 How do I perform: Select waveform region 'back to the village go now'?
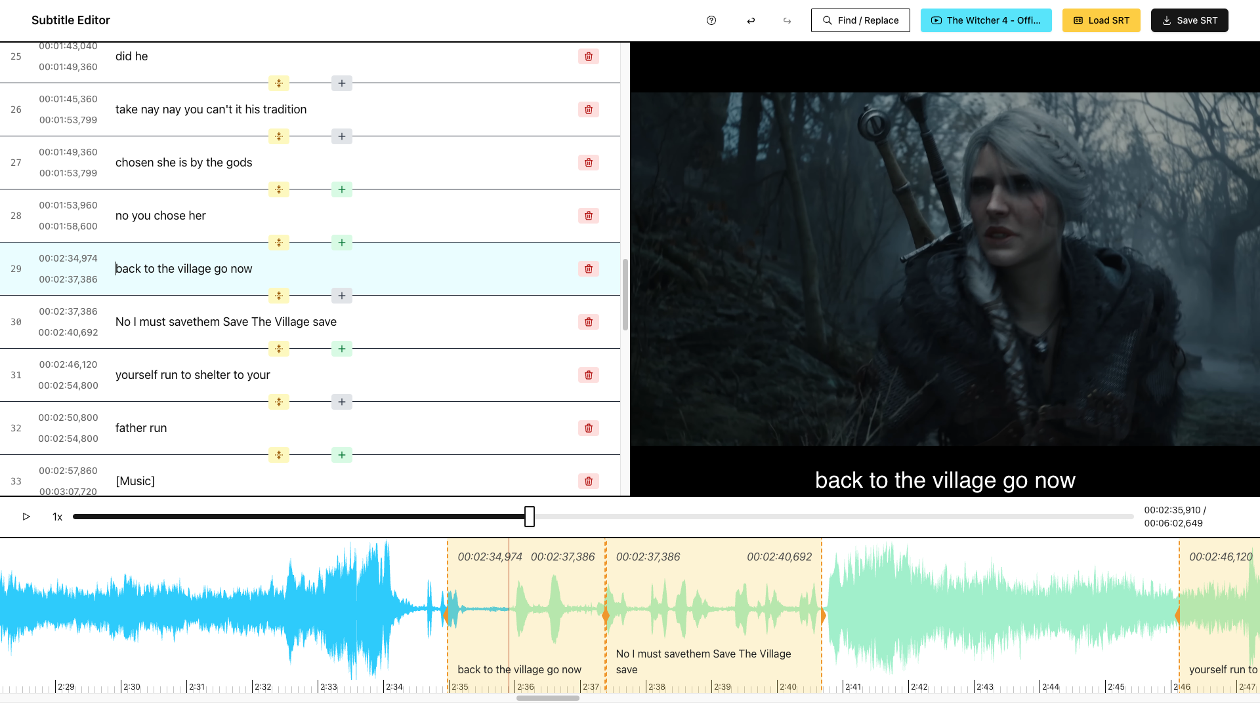pyautogui.click(x=526, y=615)
